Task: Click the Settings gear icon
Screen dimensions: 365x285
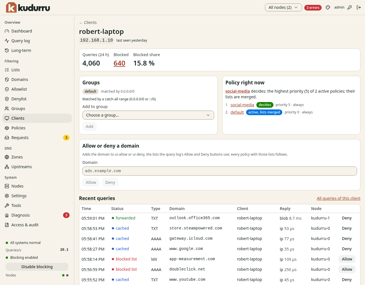Action: pos(7,196)
